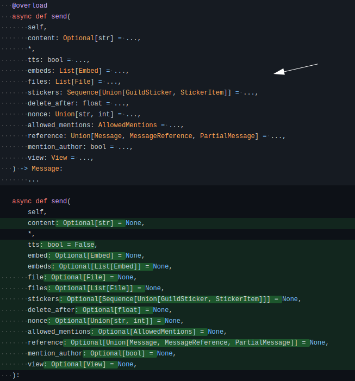Click 'embeds: Optional[List[Embed]] = None,' line
This screenshot has height=381, width=355.
[x=100, y=266]
